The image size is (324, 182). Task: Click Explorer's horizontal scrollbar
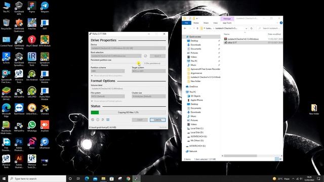(x=240, y=156)
